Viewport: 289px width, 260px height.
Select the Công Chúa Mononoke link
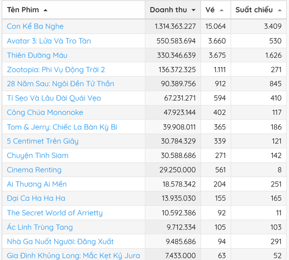click(x=45, y=112)
